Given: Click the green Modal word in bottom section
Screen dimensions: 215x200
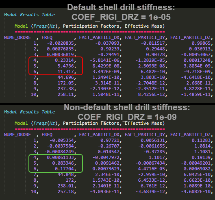Looking at the screenshot, I should [21, 123].
